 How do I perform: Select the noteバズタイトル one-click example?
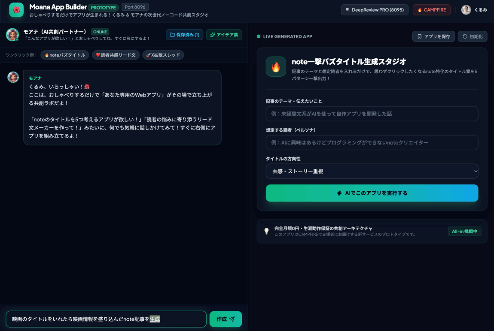click(x=64, y=55)
